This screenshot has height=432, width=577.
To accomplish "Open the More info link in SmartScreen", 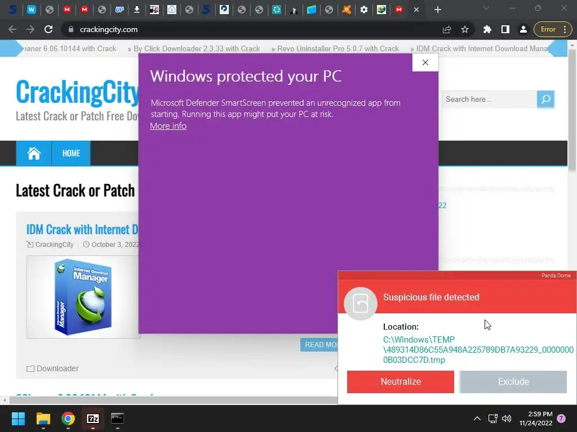I will tap(168, 126).
